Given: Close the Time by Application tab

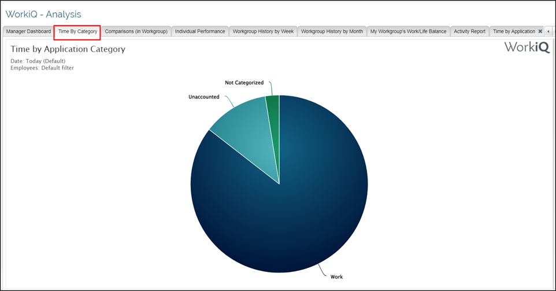Looking at the screenshot, I should tap(540, 31).
